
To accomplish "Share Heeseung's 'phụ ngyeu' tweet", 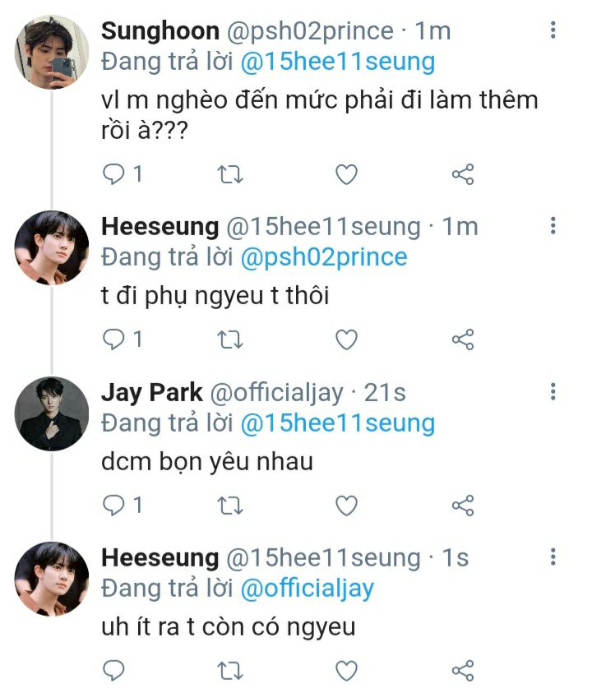I will point(463,339).
